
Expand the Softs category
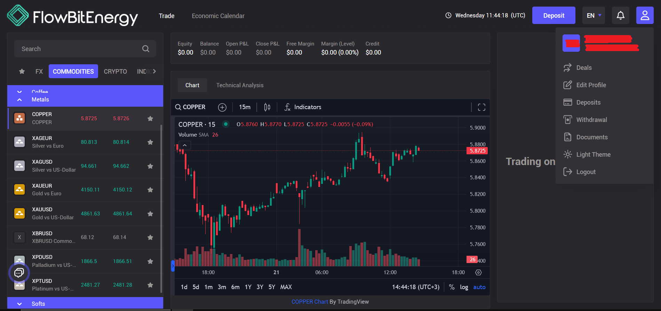(85, 303)
